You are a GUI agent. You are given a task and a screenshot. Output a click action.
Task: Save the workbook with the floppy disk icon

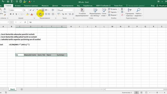pyautogui.click(x=8, y=2)
